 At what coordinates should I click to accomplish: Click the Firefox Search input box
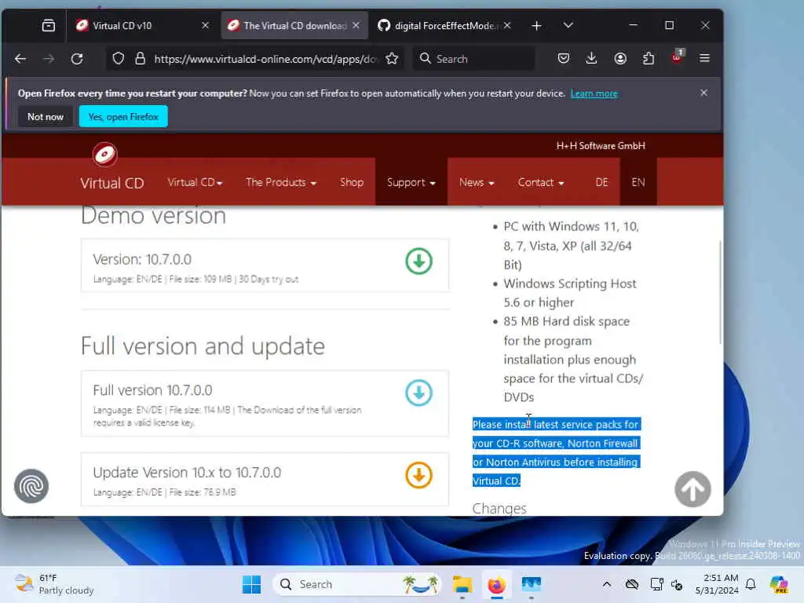point(474,59)
